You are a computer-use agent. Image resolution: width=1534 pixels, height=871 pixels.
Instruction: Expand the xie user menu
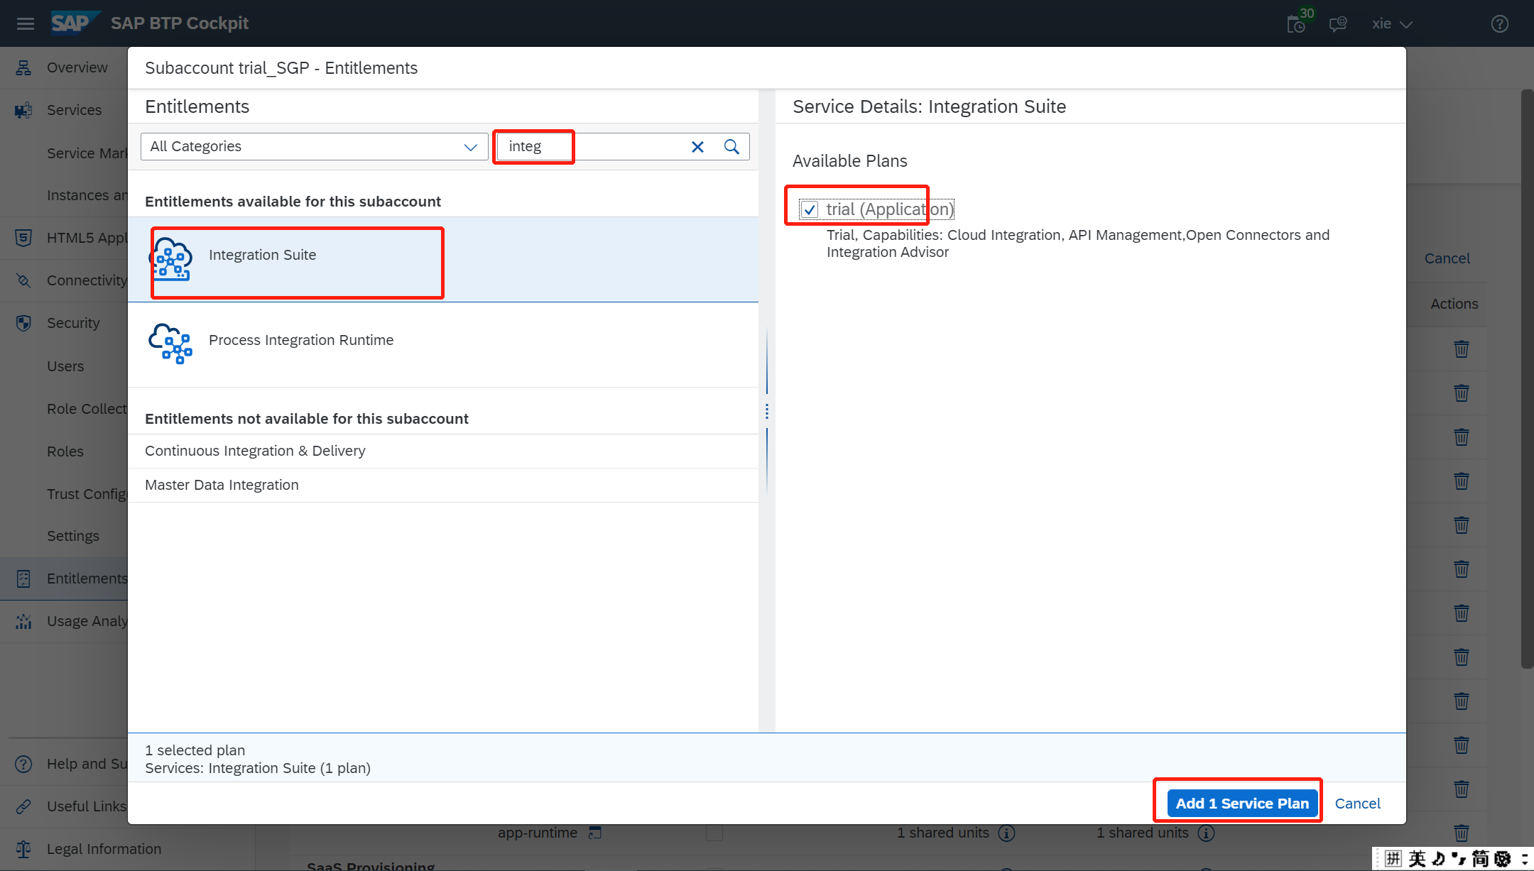pos(1392,24)
